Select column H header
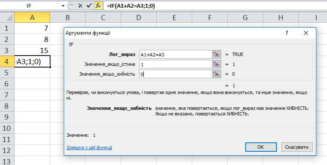Screen dimensions: 327x165 (281, 18)
